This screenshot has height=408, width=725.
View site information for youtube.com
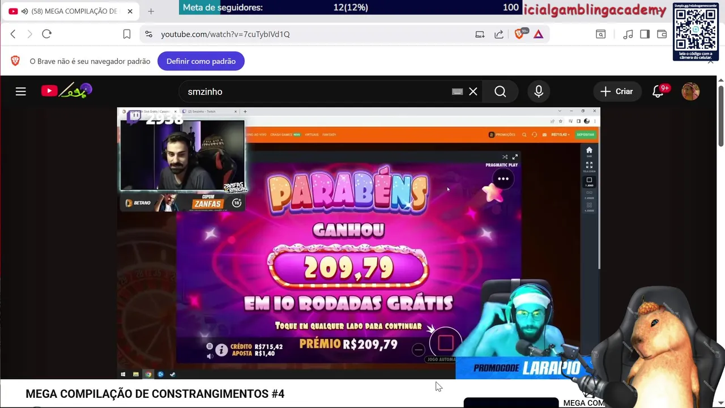coord(148,34)
